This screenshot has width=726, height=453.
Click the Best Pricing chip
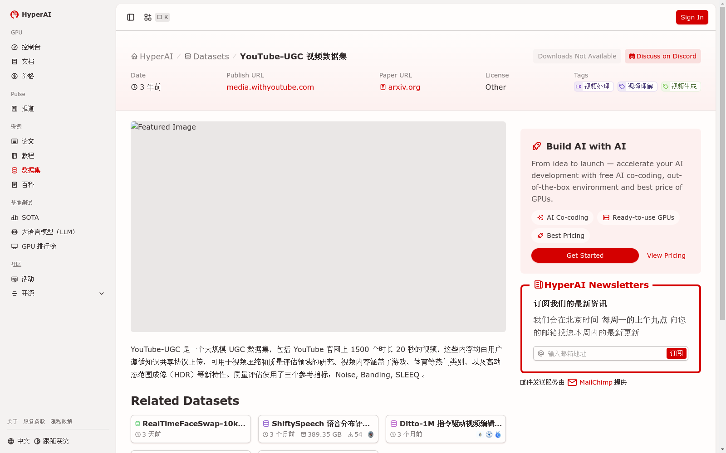(560, 236)
